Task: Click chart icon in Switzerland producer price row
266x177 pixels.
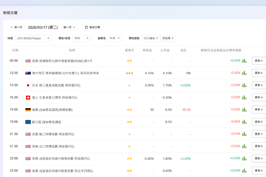Action: 244,97
